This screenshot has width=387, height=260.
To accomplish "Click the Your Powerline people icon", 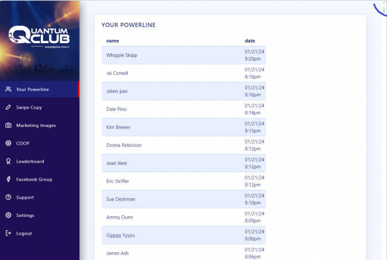I will pyautogui.click(x=8, y=89).
